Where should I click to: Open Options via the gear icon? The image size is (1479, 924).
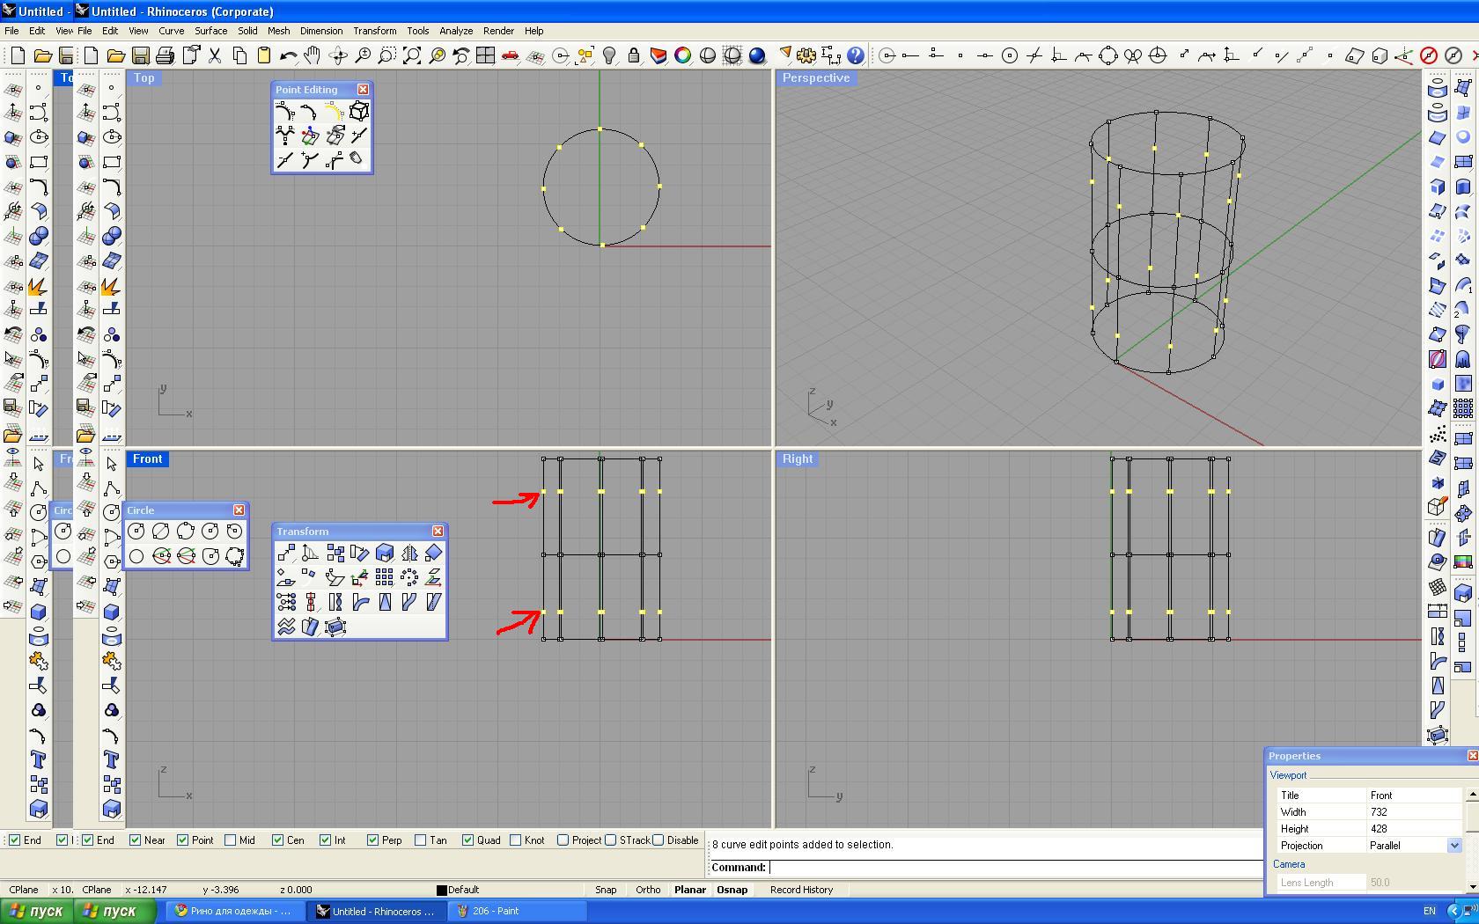(x=806, y=56)
